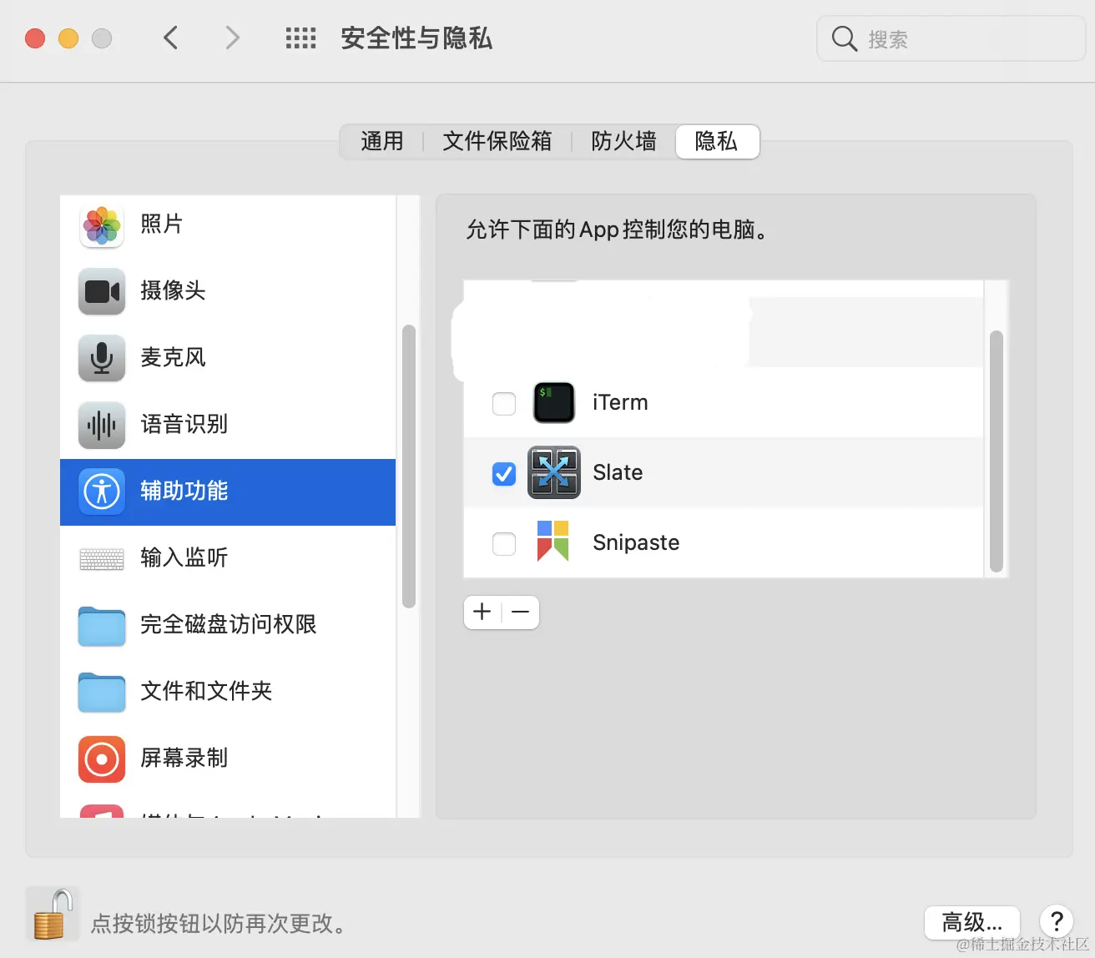Viewport: 1095px width, 958px height.
Task: Select the 隐私 tab
Action: point(717,141)
